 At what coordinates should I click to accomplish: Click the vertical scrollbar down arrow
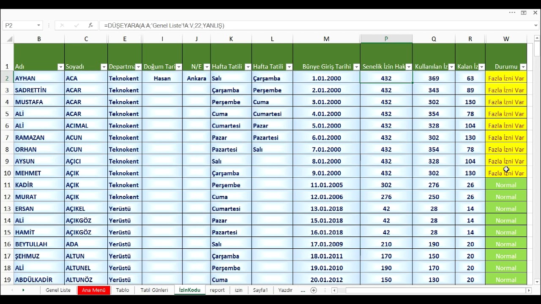[537, 282]
